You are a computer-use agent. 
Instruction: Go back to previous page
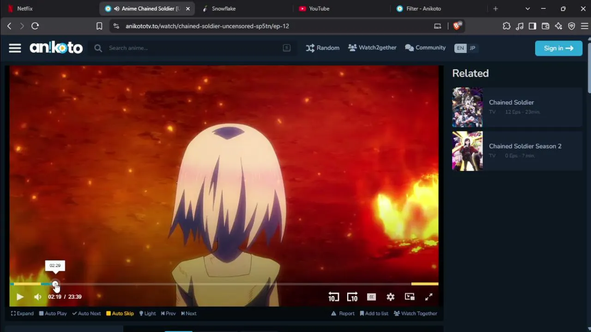point(9,26)
